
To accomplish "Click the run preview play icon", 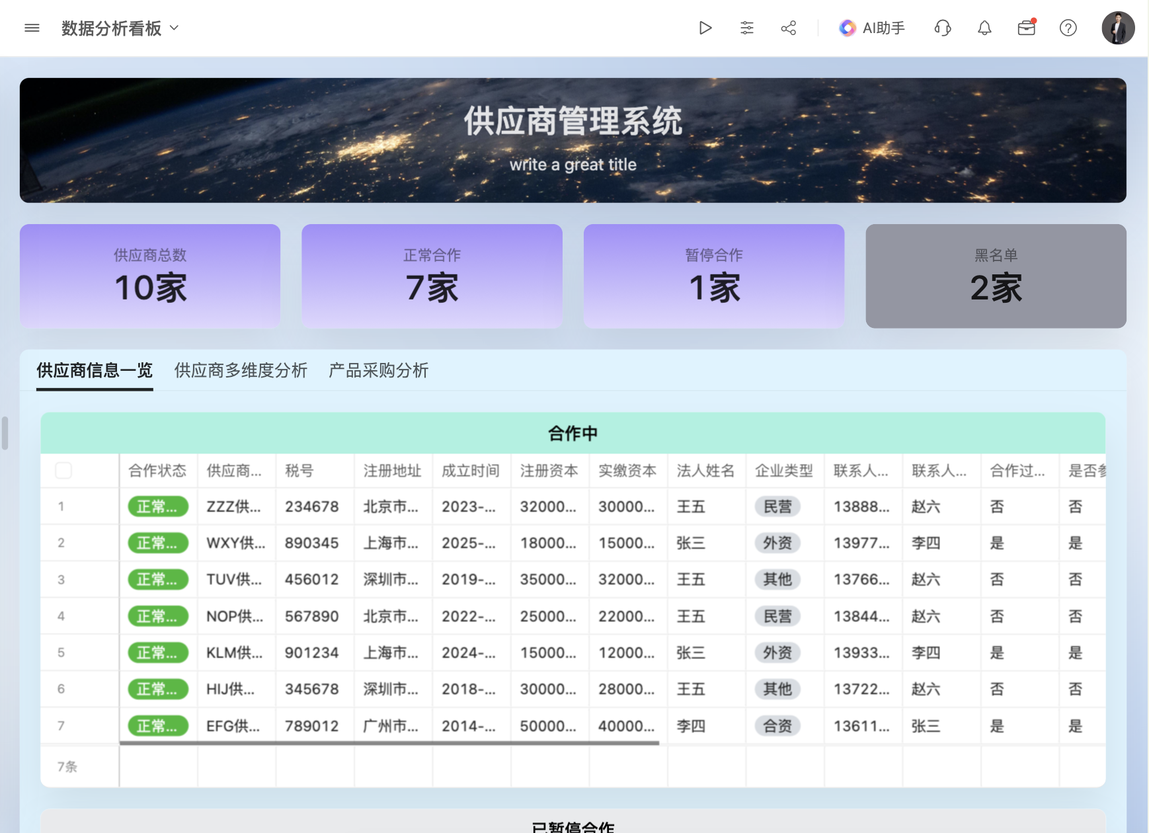I will point(705,28).
